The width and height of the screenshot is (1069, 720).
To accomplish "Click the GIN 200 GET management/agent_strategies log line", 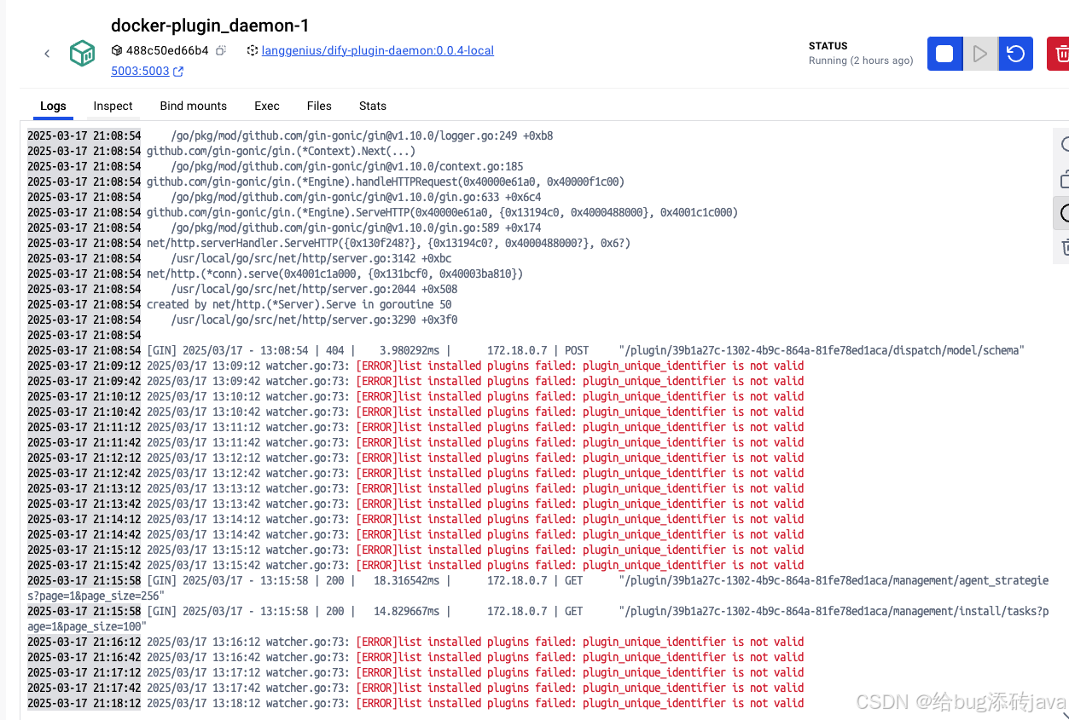I will pyautogui.click(x=537, y=588).
